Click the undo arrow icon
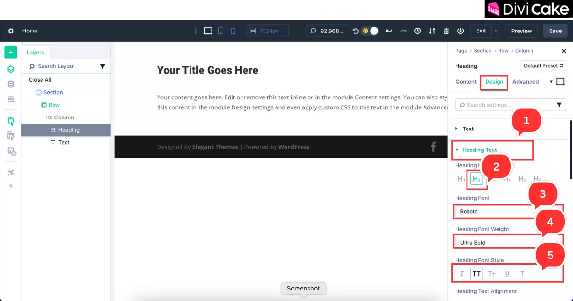 389,31
